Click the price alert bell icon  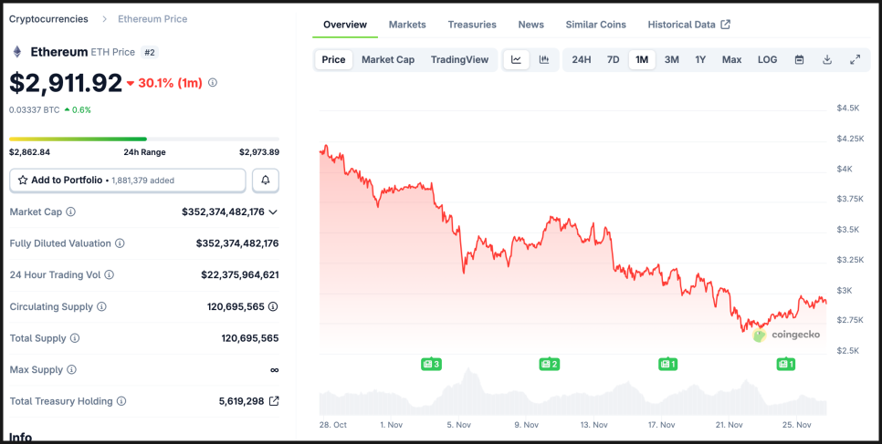click(266, 181)
